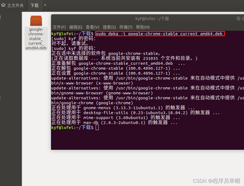Click the 正在解包 google-chrome-stable line
Image resolution: width=244 pixels, height=186 pixels.
(x=116, y=68)
